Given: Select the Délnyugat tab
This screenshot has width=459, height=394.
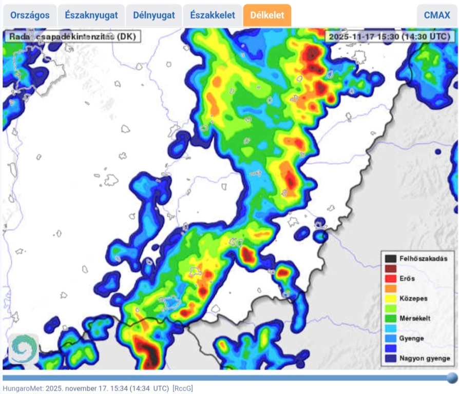Looking at the screenshot, I should click(x=154, y=15).
